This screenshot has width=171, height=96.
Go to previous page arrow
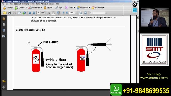pos(30,13)
